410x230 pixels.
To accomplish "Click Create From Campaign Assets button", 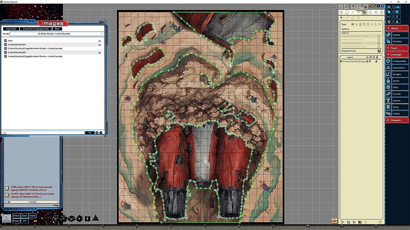I will [36, 29].
